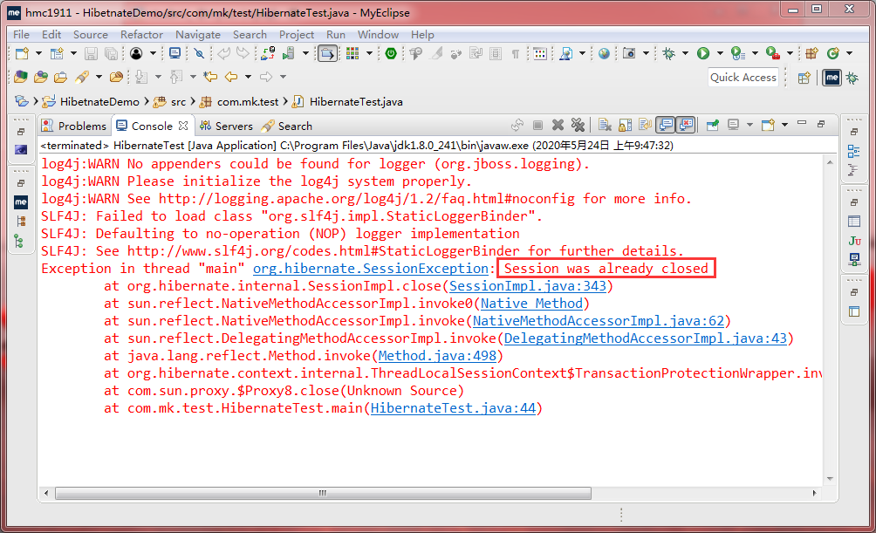Click the Debug bug icon in main toolbar
Viewport: 876px width, 533px height.
pos(668,53)
